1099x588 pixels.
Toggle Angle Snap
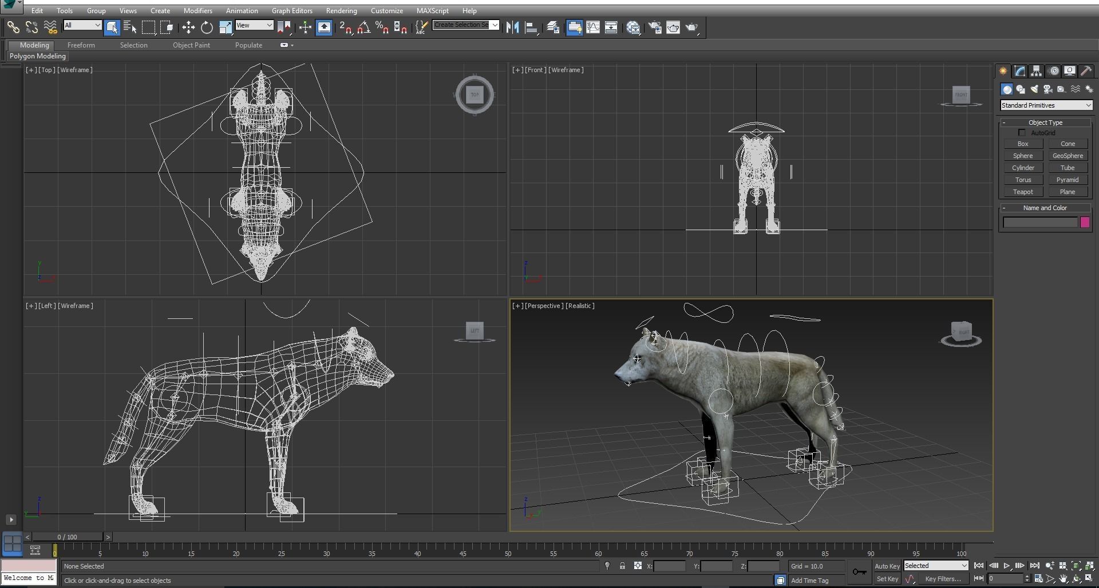pos(363,27)
